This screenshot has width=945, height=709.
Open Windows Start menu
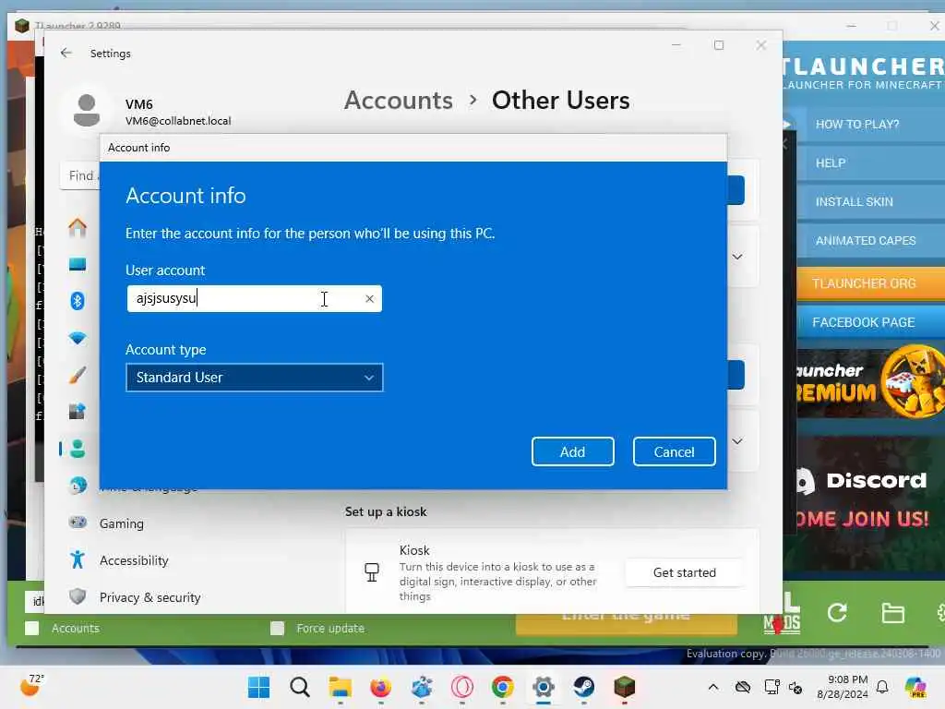pyautogui.click(x=259, y=687)
